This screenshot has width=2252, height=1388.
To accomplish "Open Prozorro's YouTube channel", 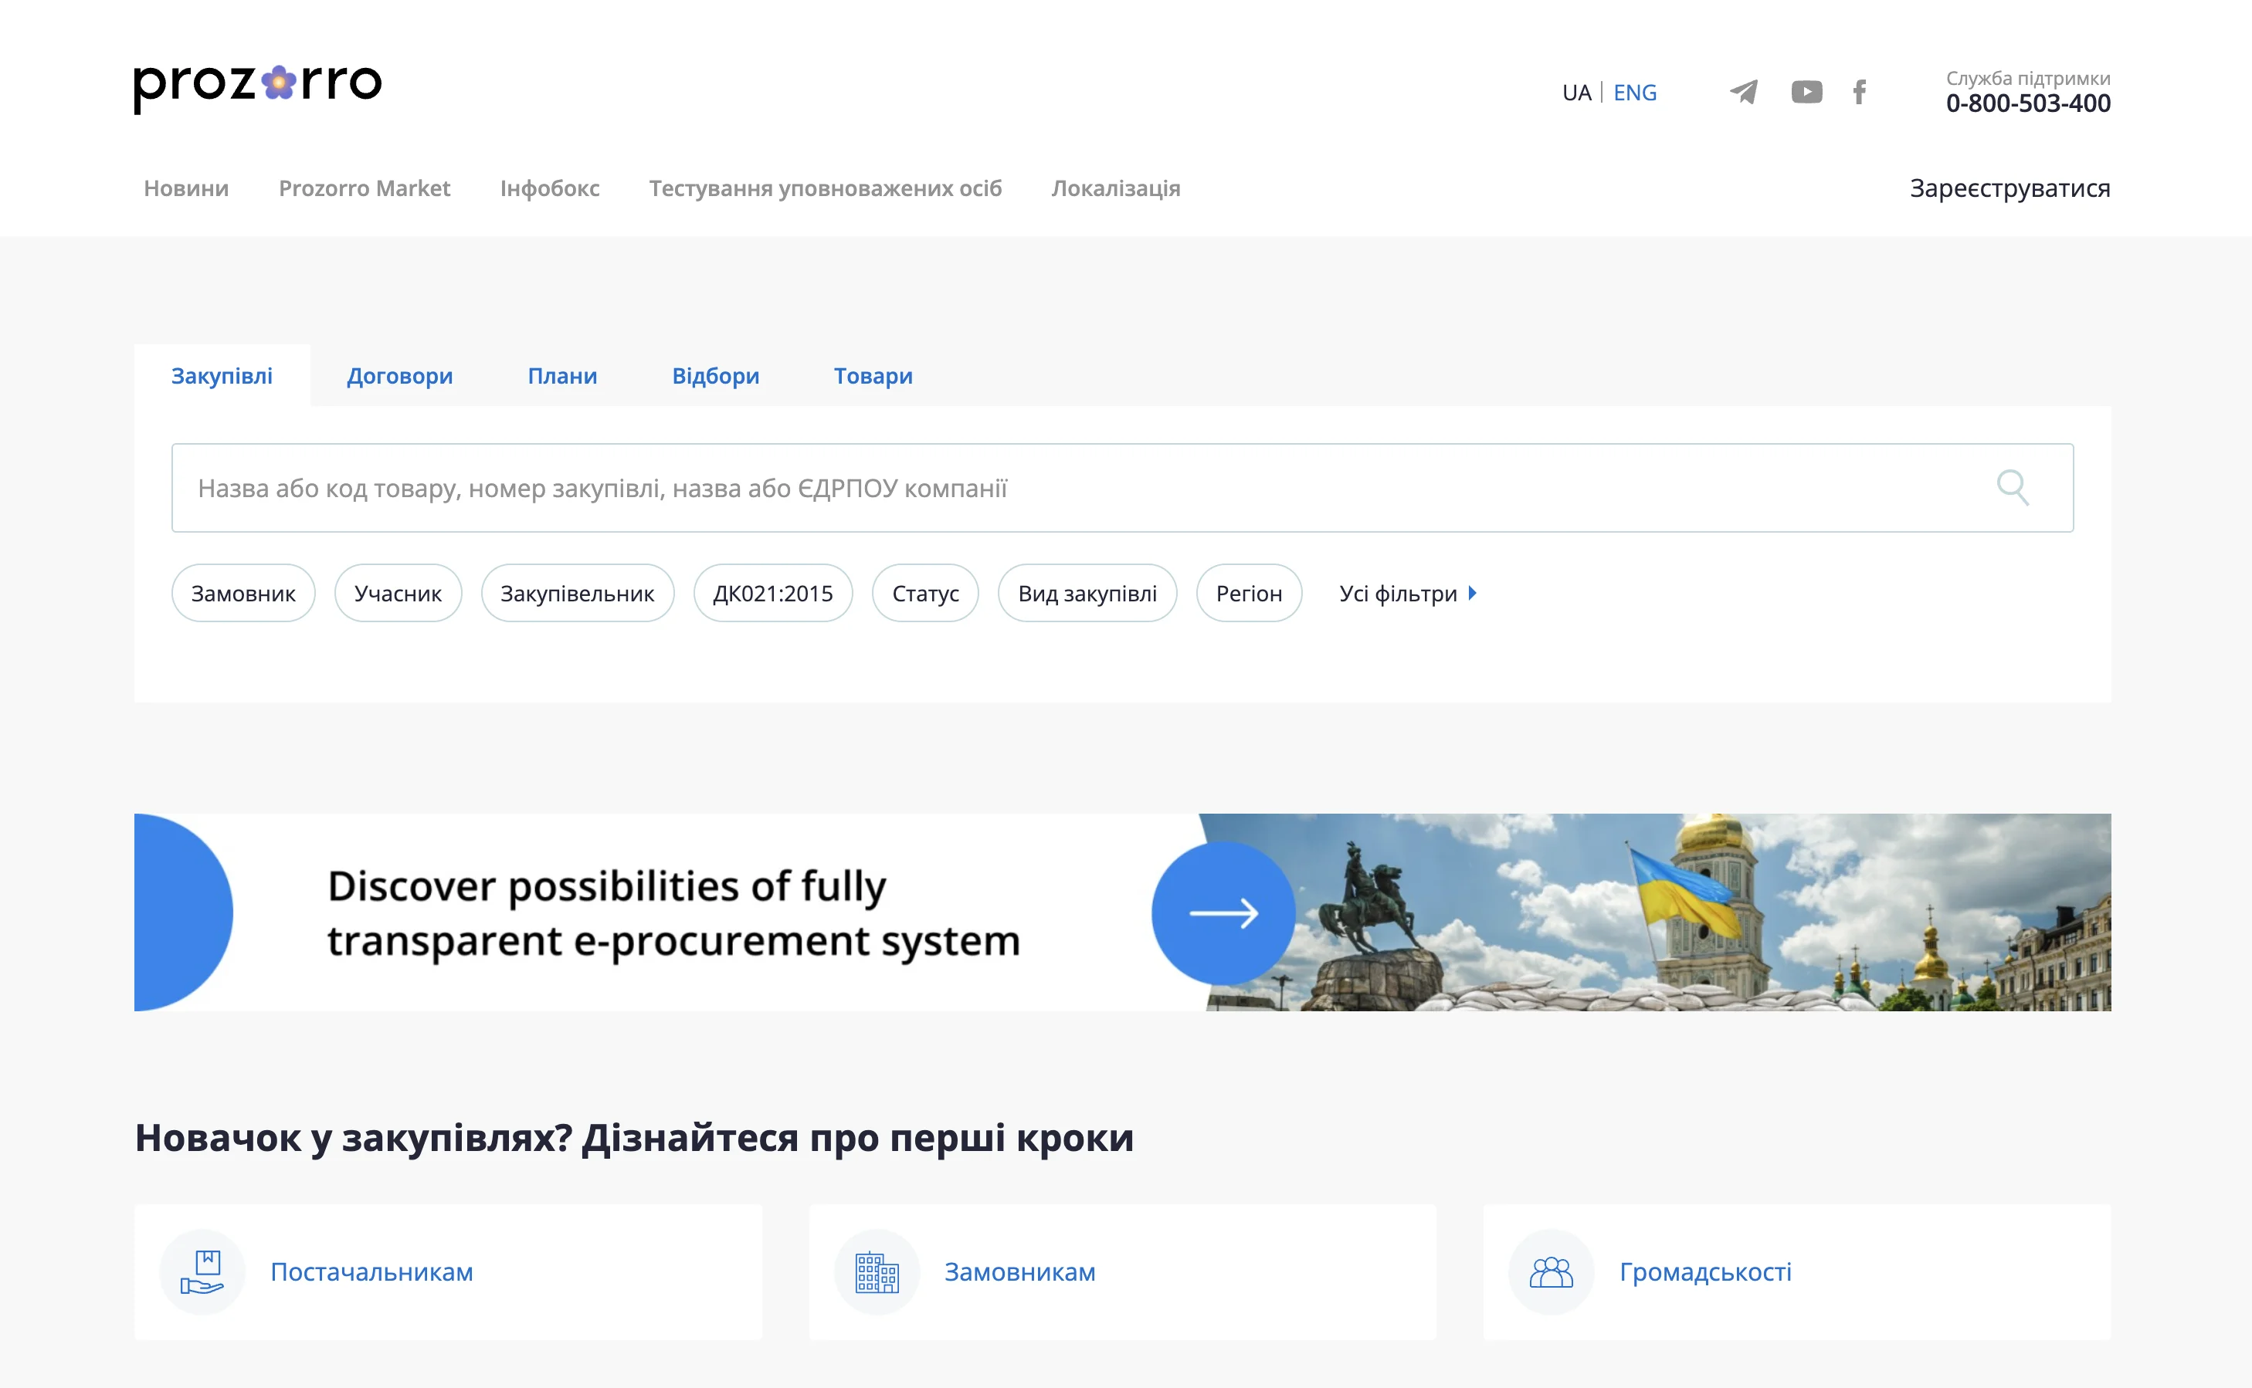I will pyautogui.click(x=1806, y=91).
